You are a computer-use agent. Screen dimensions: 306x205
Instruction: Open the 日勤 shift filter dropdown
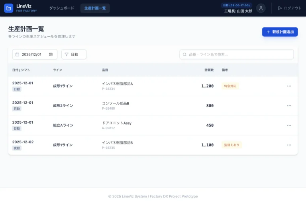pyautogui.click(x=74, y=54)
